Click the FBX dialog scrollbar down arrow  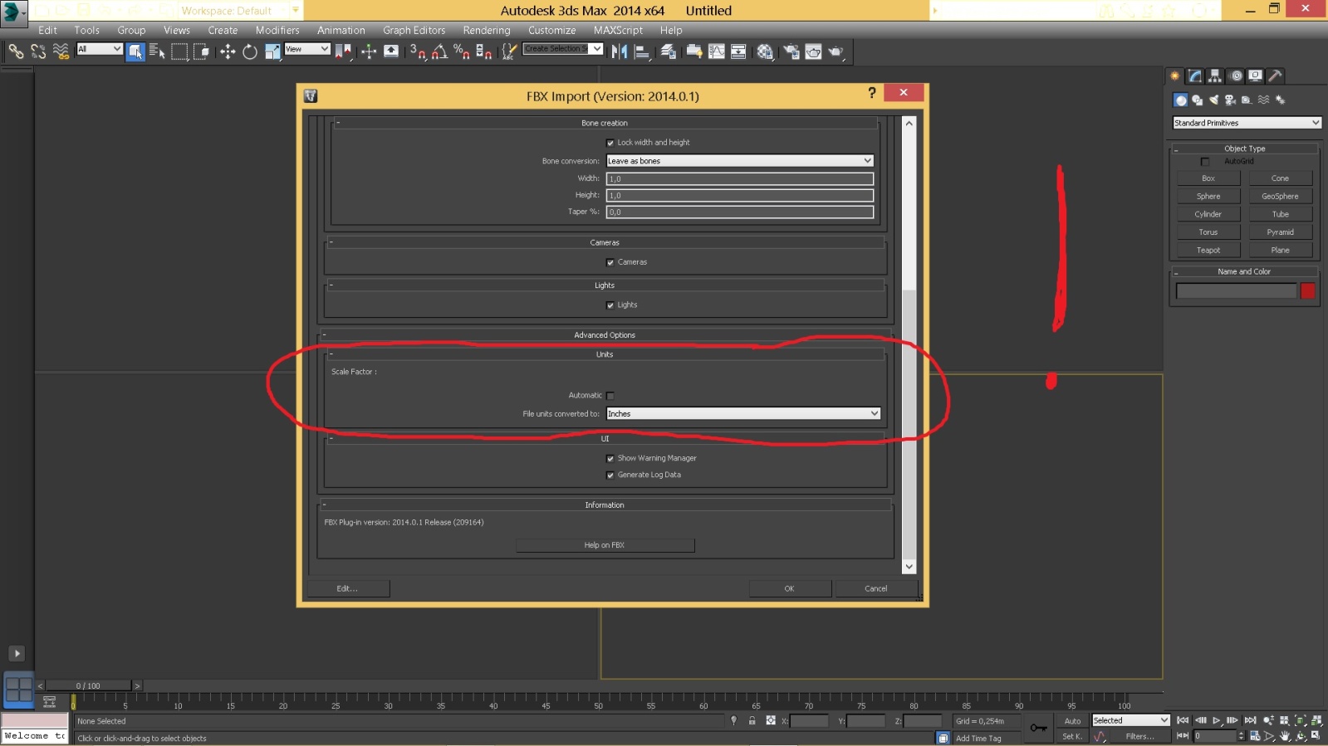(909, 567)
